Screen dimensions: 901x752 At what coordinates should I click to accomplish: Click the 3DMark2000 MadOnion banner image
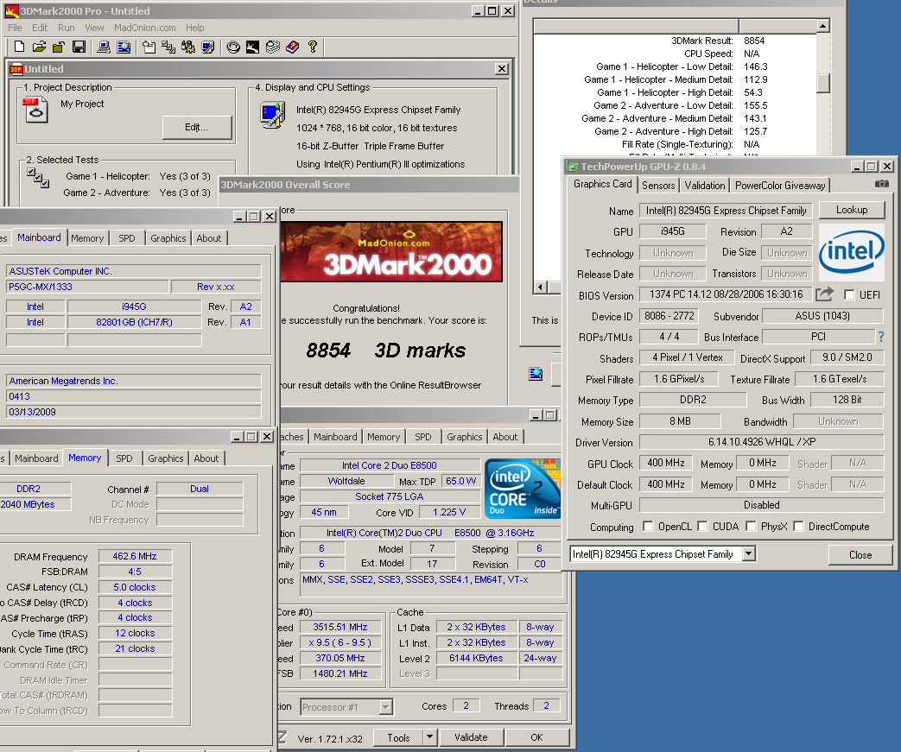pyautogui.click(x=391, y=251)
